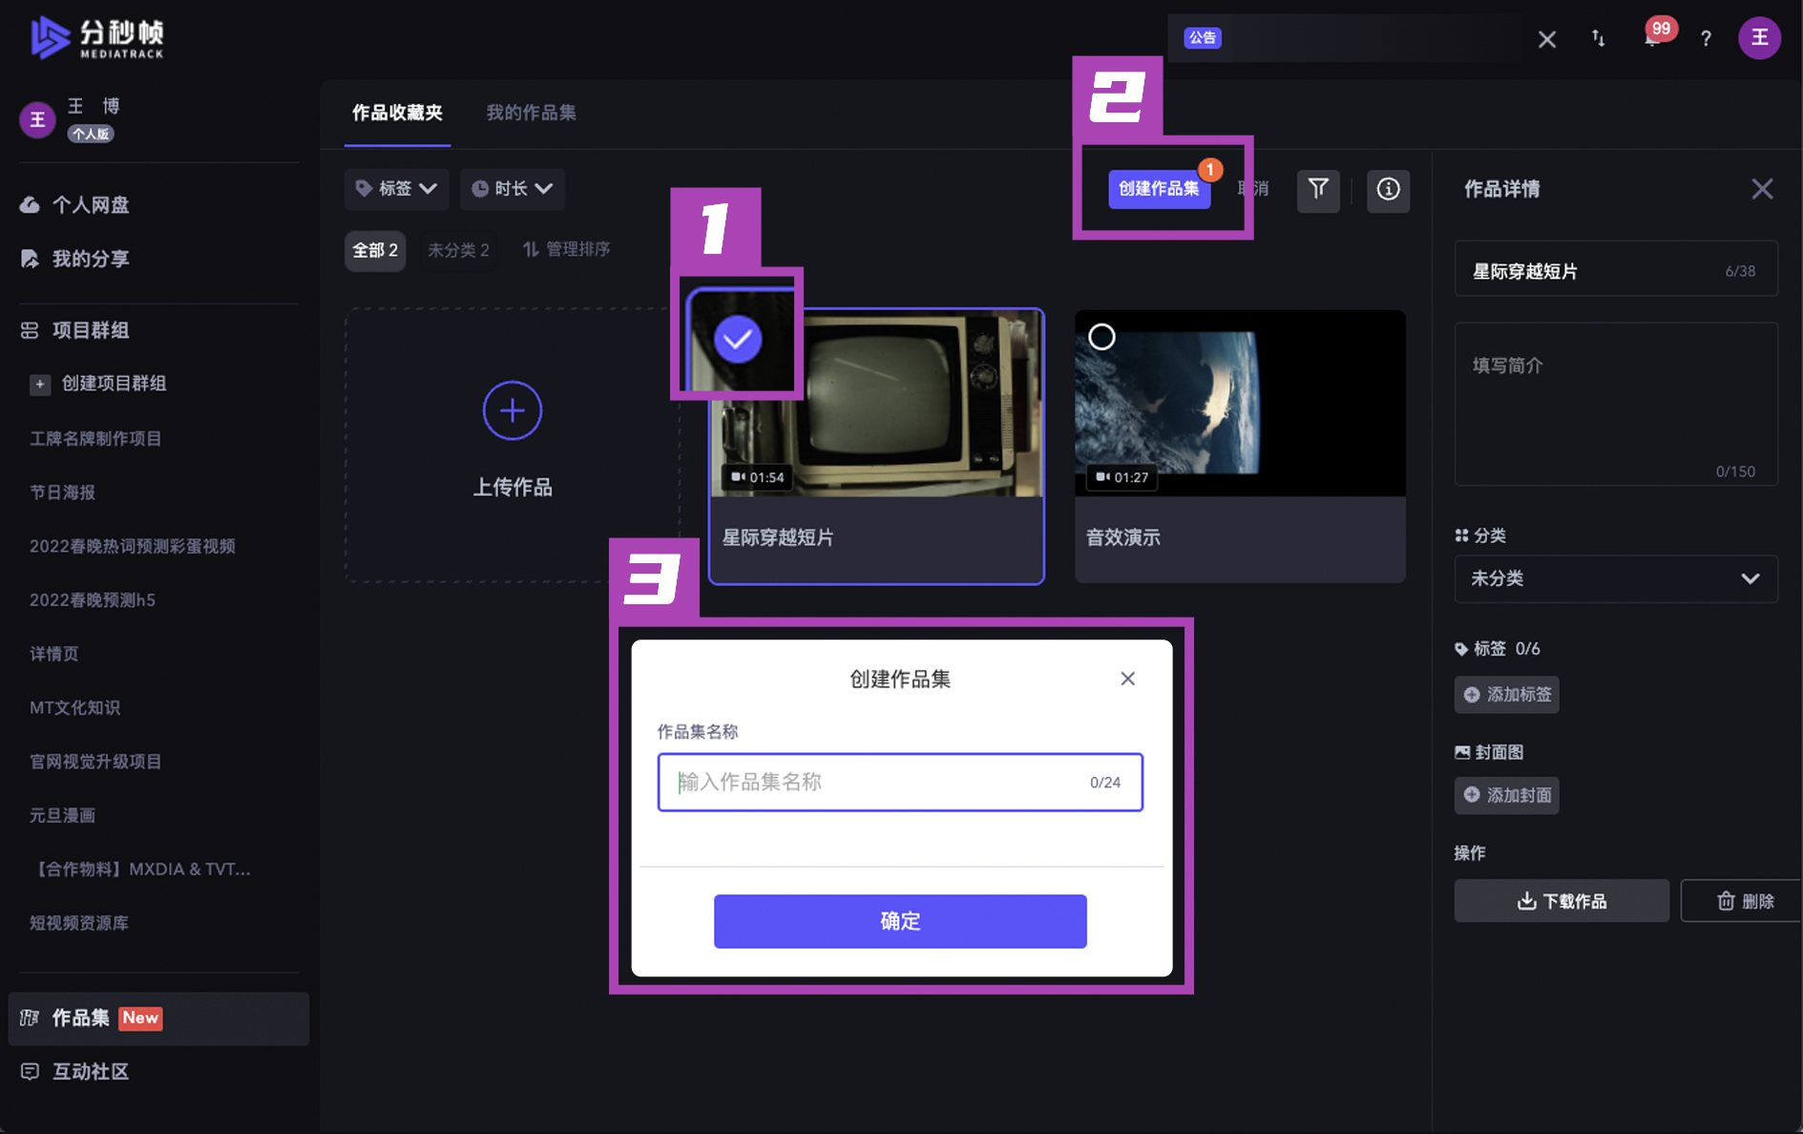This screenshot has height=1134, width=1803.
Task: Click the 下载作品 download button
Action: tap(1561, 901)
